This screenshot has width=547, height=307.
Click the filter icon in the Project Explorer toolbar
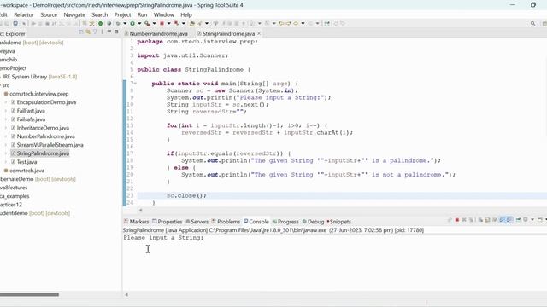[95, 32]
